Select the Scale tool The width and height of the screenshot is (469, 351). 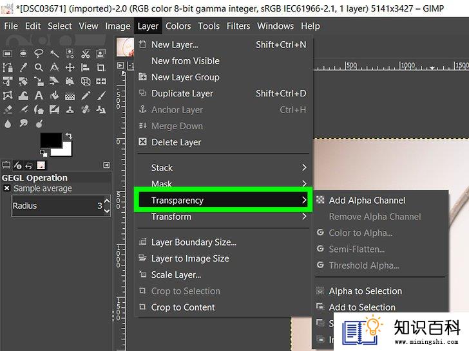coord(39,81)
